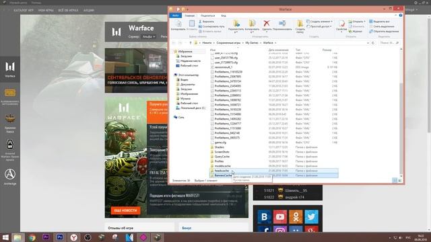Screen dimensions: 431x242
Task: Click VK social icon in launcher
Action: (265, 216)
